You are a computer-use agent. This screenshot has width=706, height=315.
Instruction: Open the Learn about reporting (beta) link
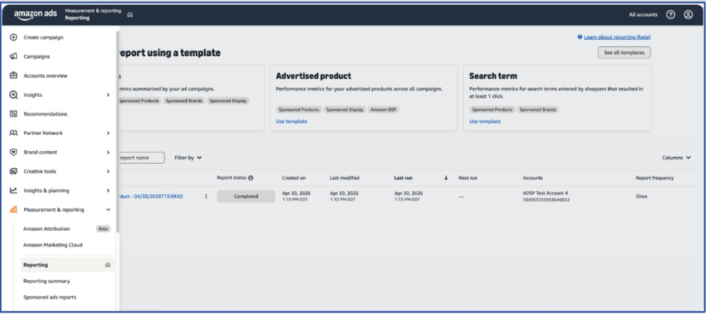617,37
